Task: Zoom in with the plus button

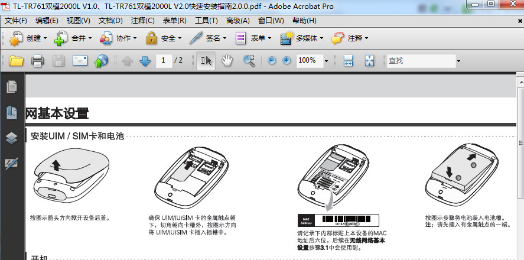Action: click(287, 61)
